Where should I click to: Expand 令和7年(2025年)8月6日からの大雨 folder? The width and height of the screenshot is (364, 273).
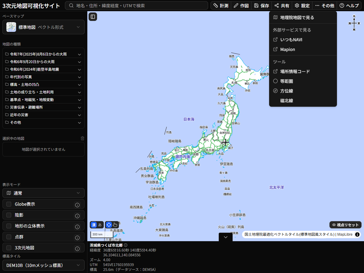click(x=43, y=54)
